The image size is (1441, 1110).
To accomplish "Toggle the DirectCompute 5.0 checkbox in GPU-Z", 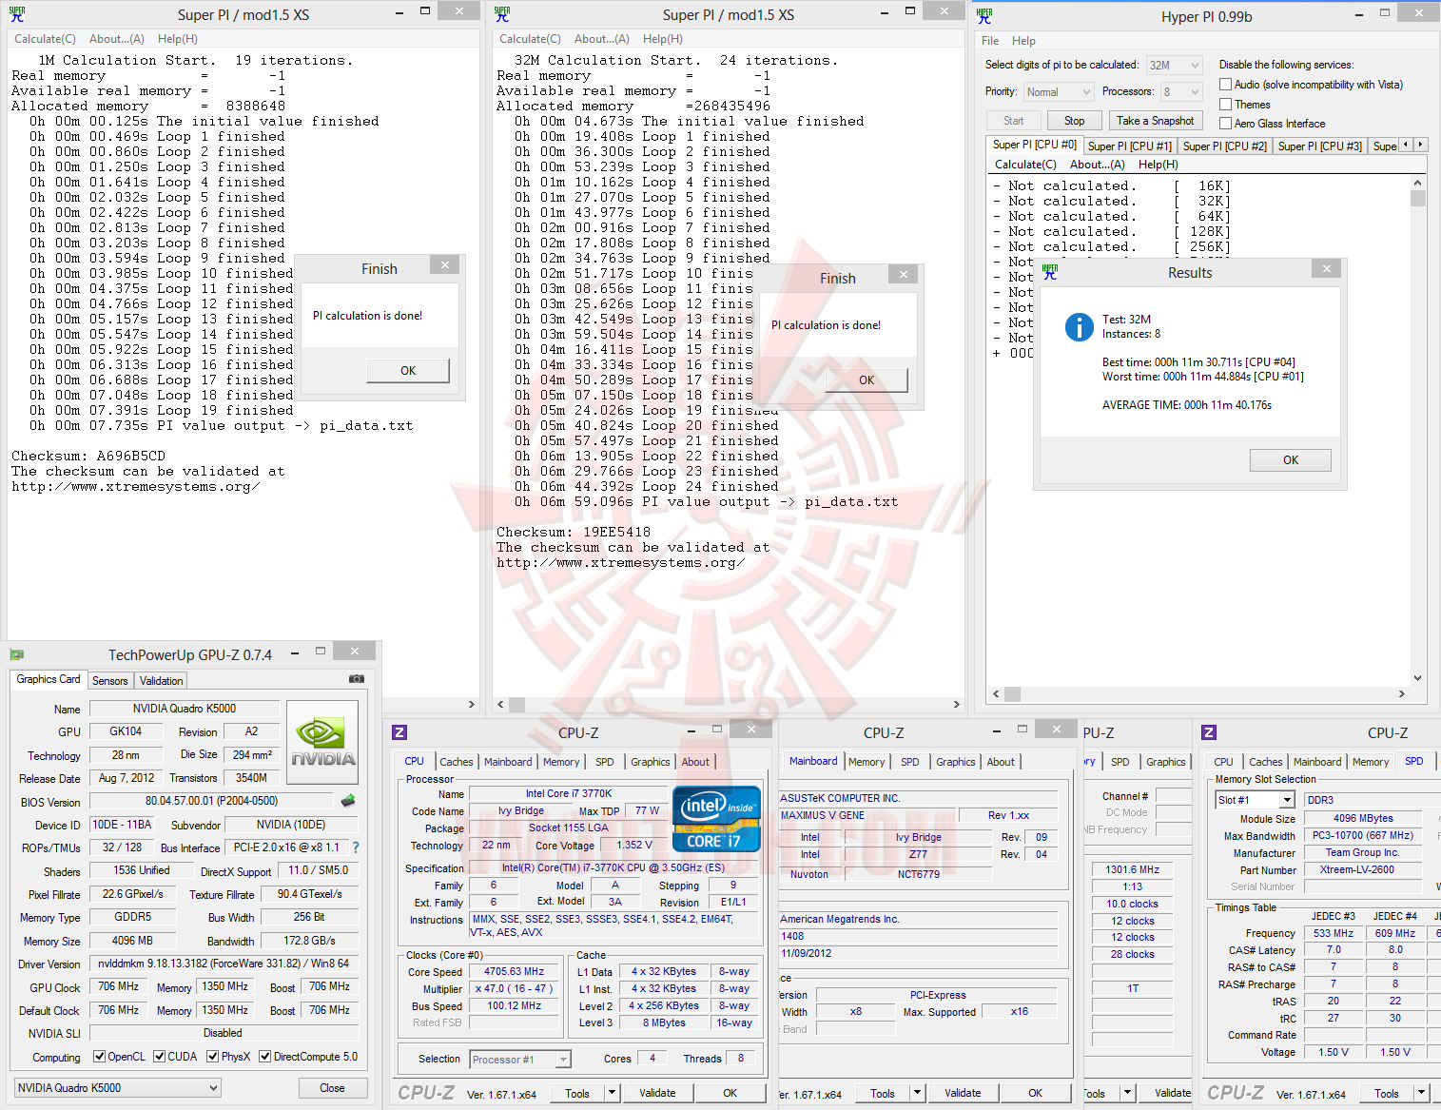I will (x=265, y=1057).
